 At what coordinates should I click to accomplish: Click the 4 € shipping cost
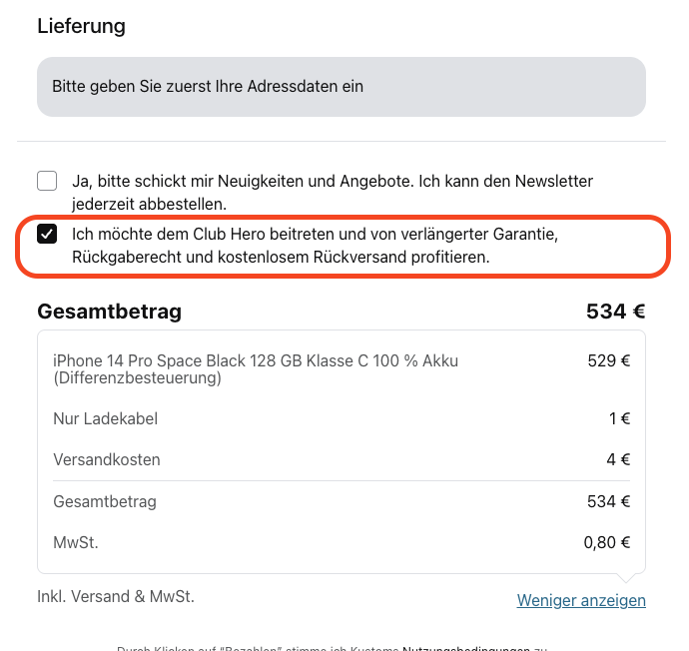tap(619, 460)
